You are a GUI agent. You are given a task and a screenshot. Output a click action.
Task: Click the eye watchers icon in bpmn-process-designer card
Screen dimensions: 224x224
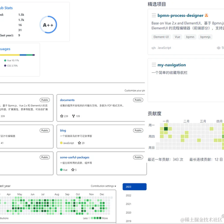tap(218, 48)
